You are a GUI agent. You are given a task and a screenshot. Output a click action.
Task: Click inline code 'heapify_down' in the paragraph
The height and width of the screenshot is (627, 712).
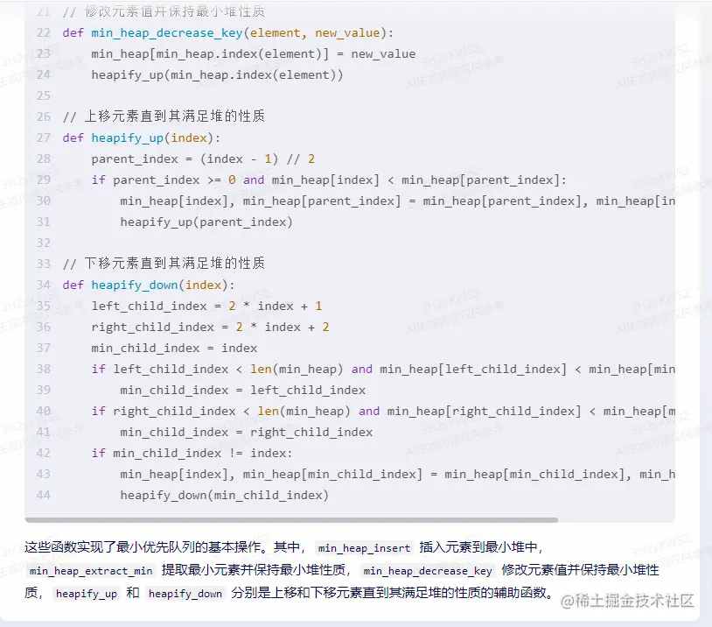[185, 594]
